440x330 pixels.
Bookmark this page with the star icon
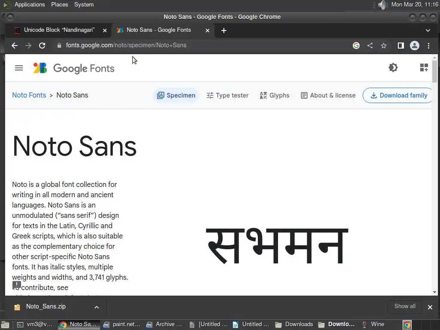click(x=384, y=46)
